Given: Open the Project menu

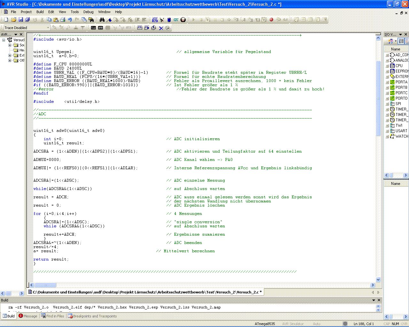Looking at the screenshot, I should [x=26, y=12].
